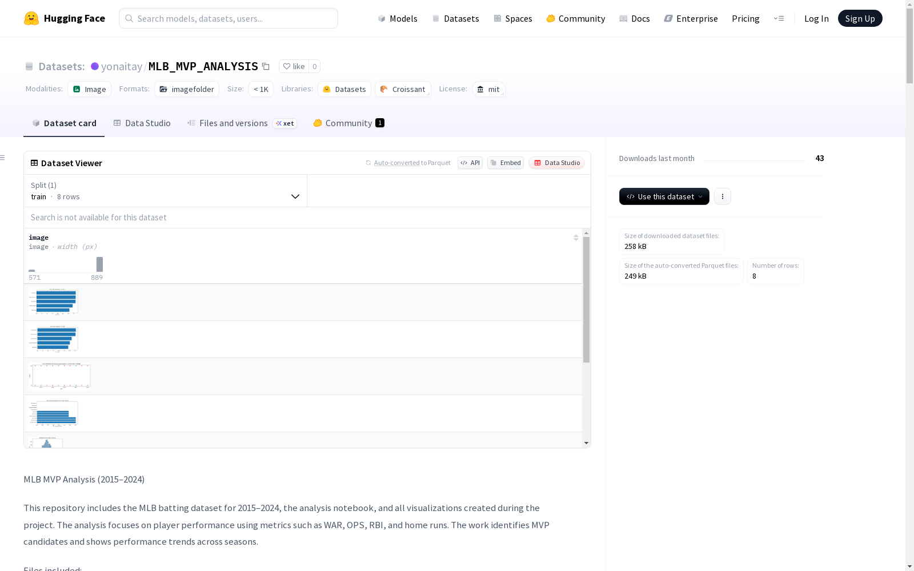Click the mit license tag
Viewport: 914px width, 571px height.
[488, 89]
